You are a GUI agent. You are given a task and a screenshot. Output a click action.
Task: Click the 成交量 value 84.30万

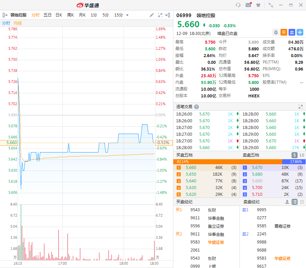(x=296, y=42)
